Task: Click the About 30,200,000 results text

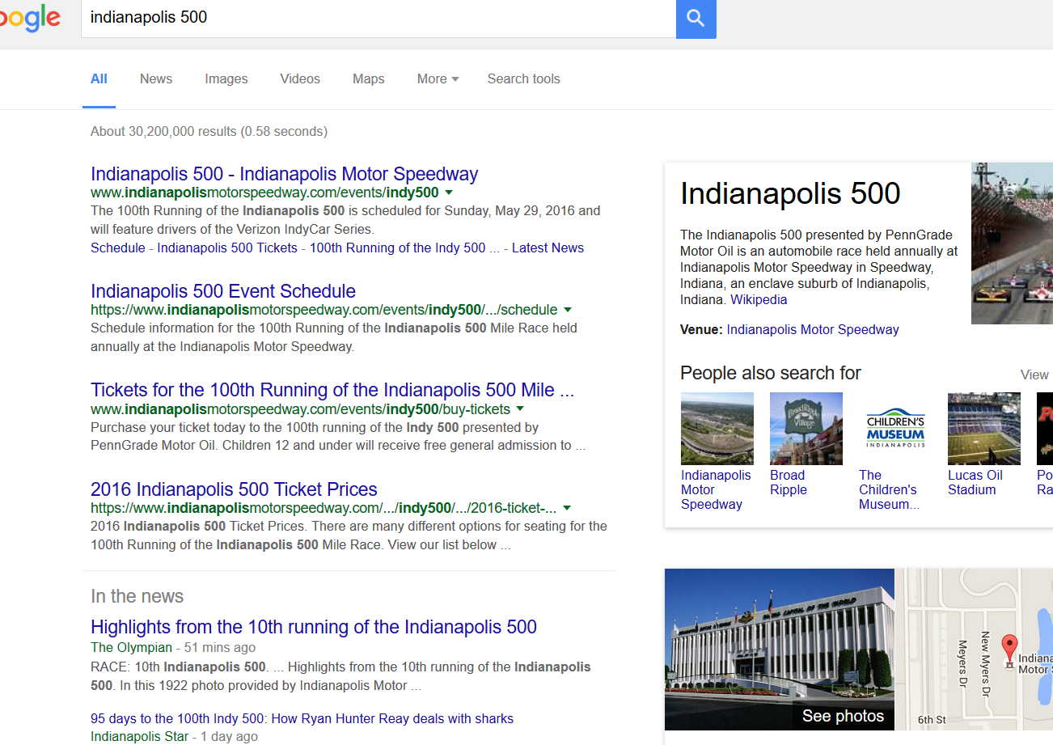Action: (209, 131)
